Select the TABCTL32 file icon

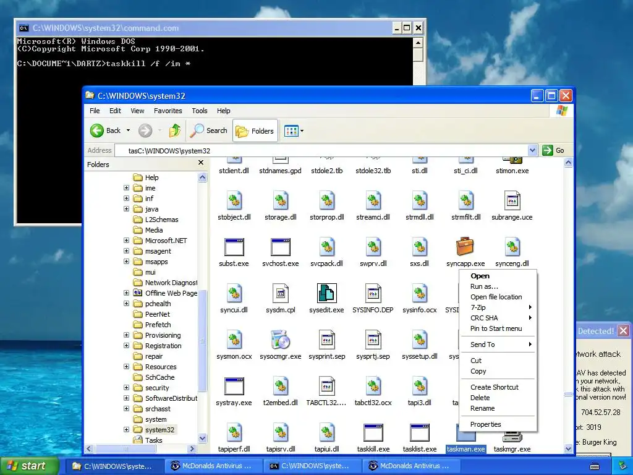tap(326, 386)
